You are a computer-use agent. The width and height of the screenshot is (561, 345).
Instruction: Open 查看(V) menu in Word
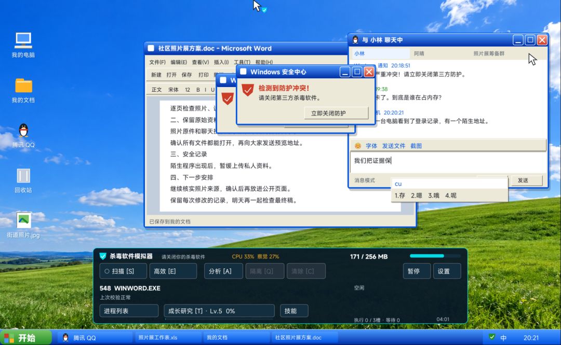pyautogui.click(x=201, y=62)
